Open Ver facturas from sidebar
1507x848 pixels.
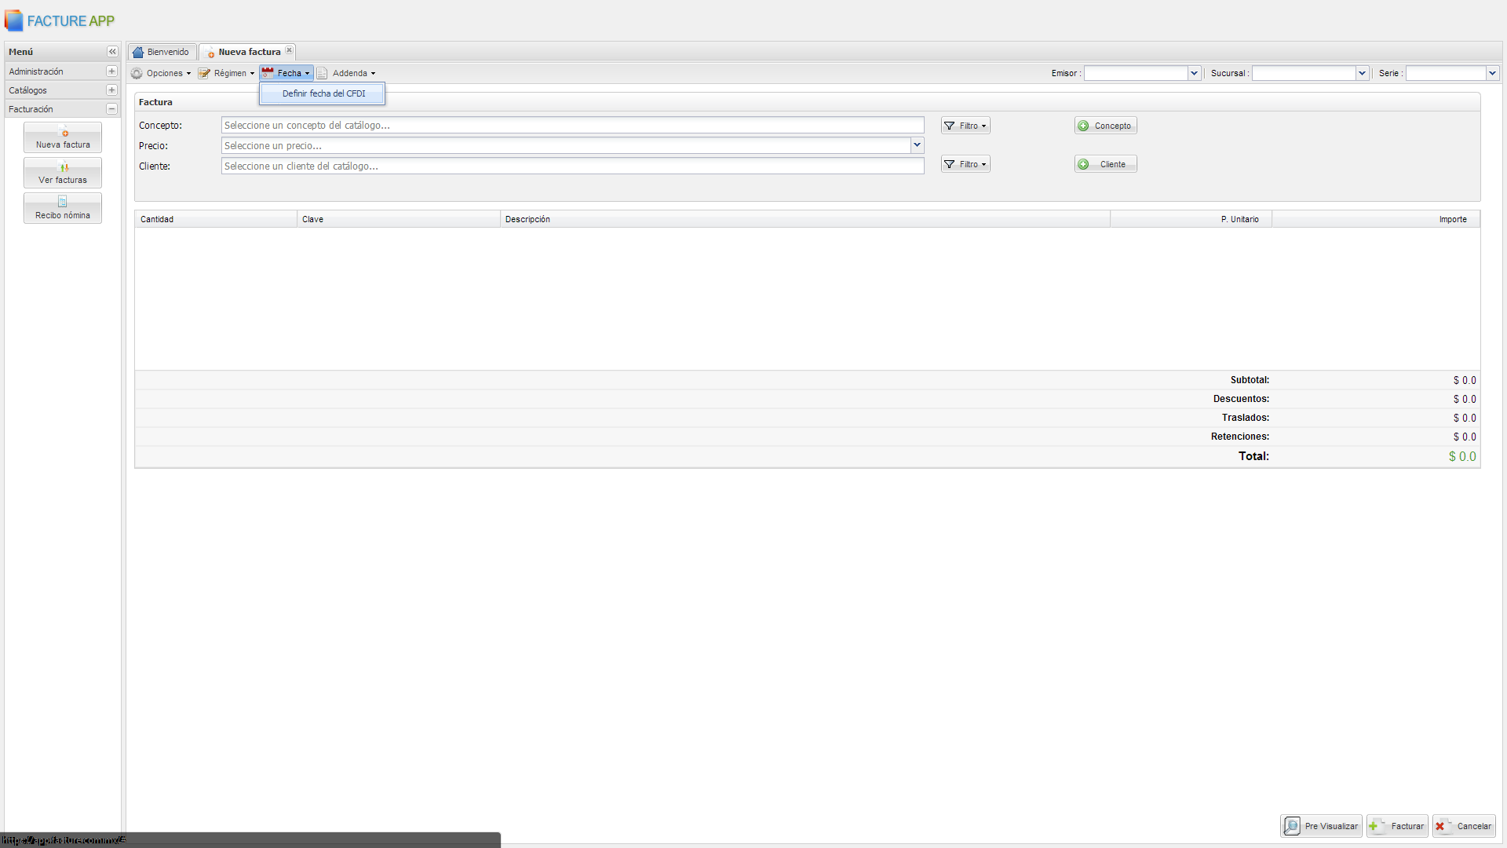[63, 173]
